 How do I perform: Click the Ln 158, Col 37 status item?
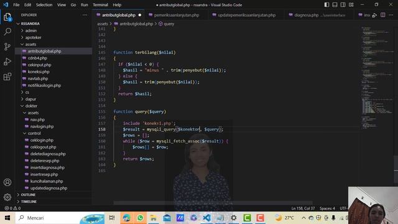click(303, 208)
